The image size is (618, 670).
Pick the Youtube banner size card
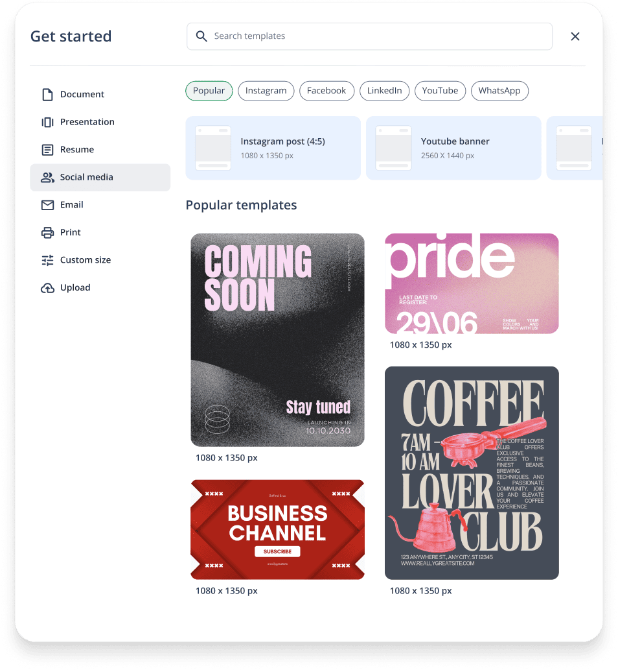coord(453,149)
